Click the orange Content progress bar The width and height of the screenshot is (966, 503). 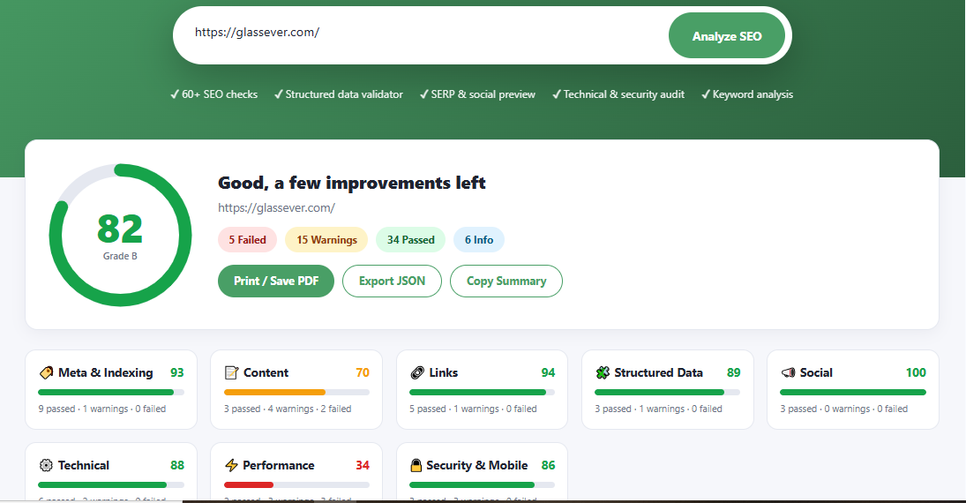[x=297, y=392]
